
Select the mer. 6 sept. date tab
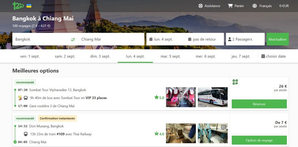[206, 57]
